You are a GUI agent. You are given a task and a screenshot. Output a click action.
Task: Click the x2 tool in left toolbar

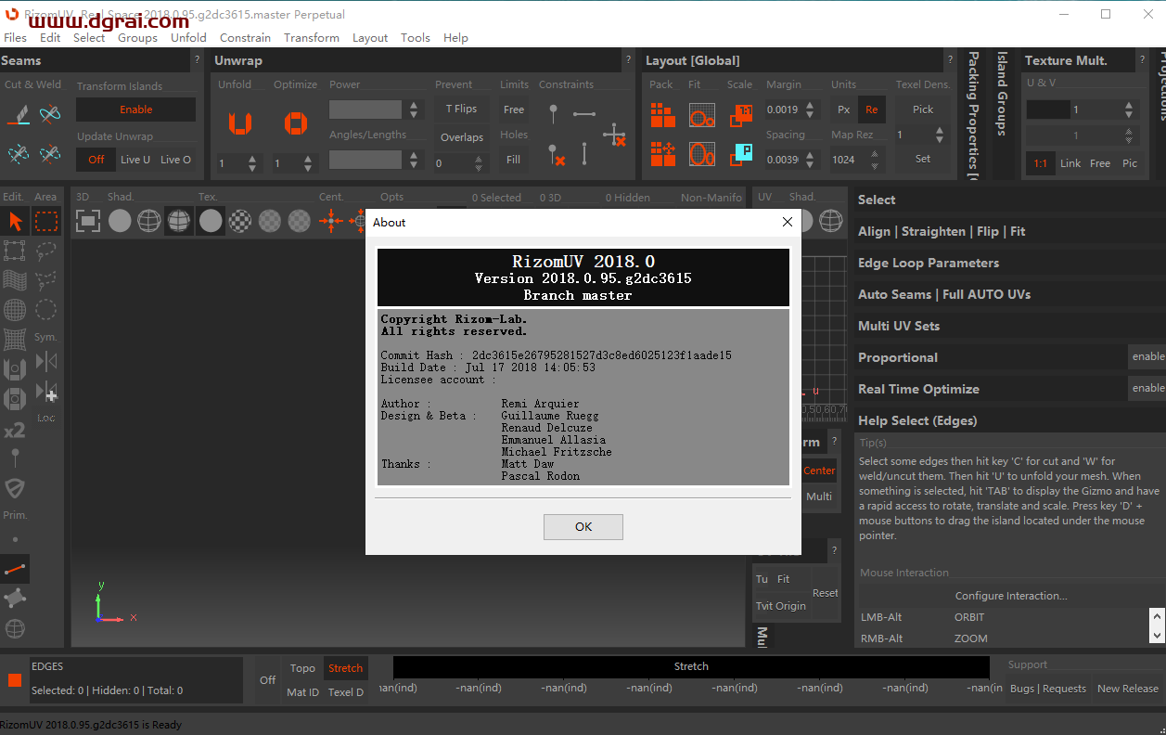(x=15, y=431)
